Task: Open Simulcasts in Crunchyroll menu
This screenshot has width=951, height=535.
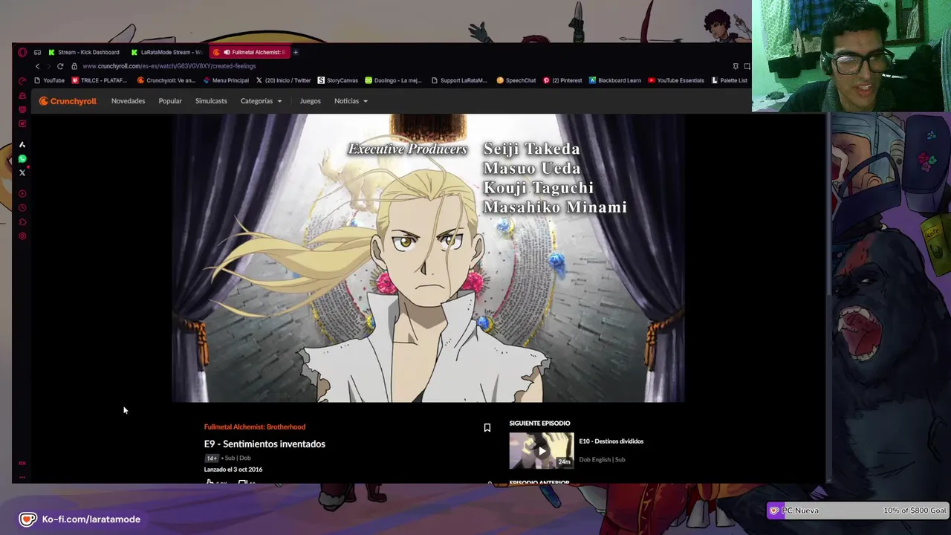Action: pos(211,101)
